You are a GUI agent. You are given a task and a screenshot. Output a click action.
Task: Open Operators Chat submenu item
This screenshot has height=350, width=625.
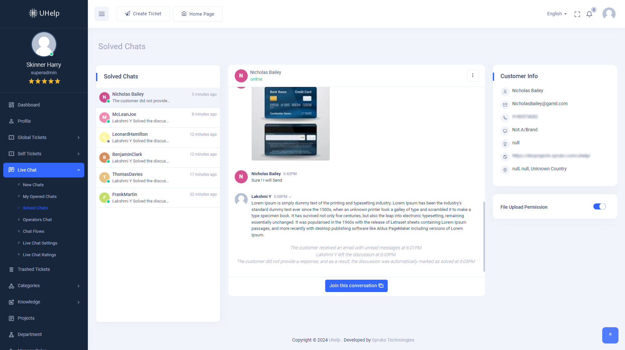tap(37, 220)
